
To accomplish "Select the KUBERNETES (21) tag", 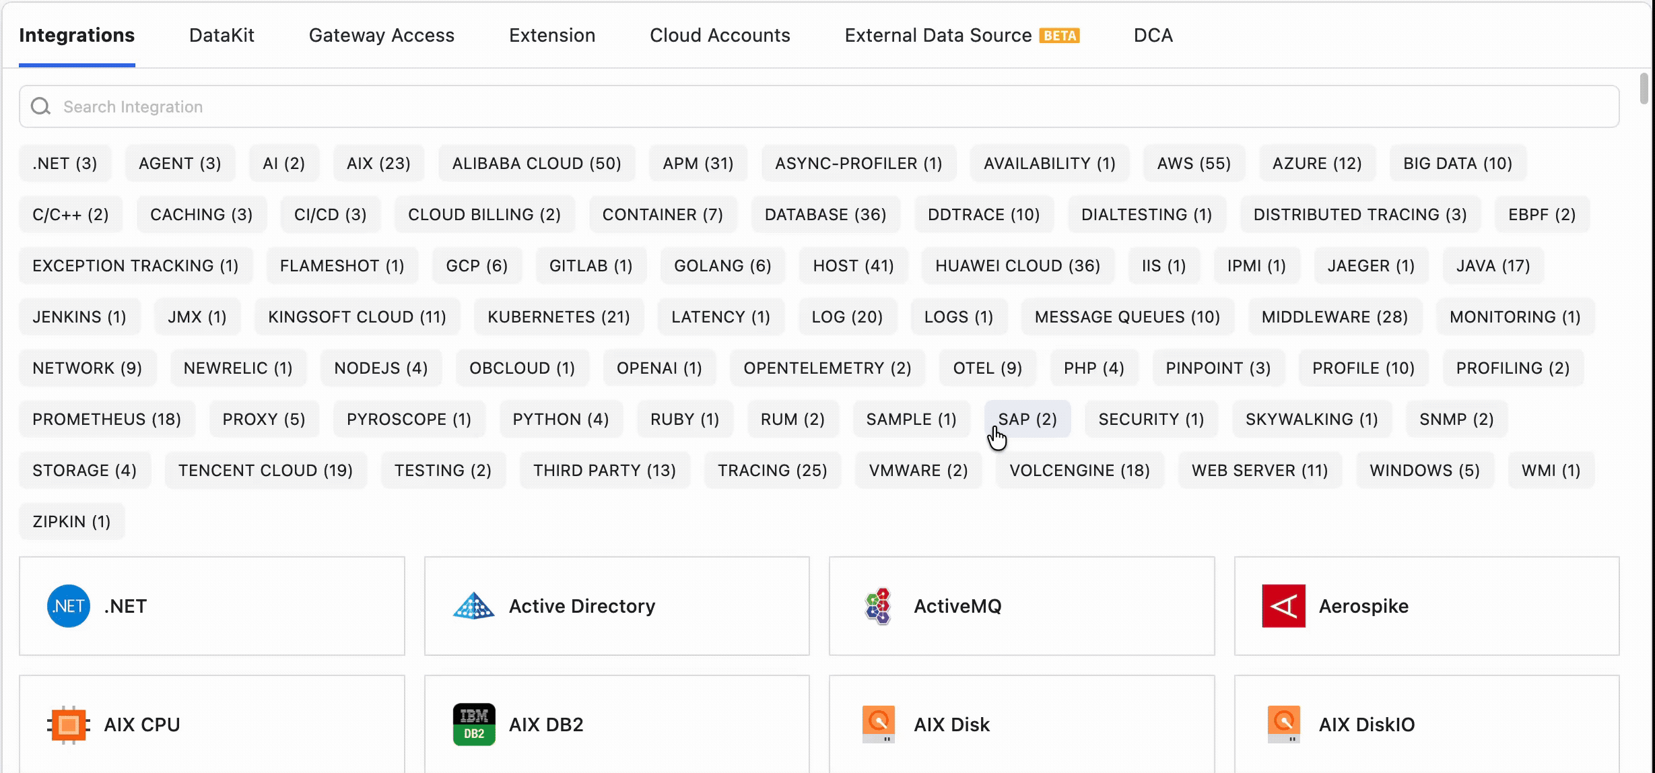I will point(559,316).
